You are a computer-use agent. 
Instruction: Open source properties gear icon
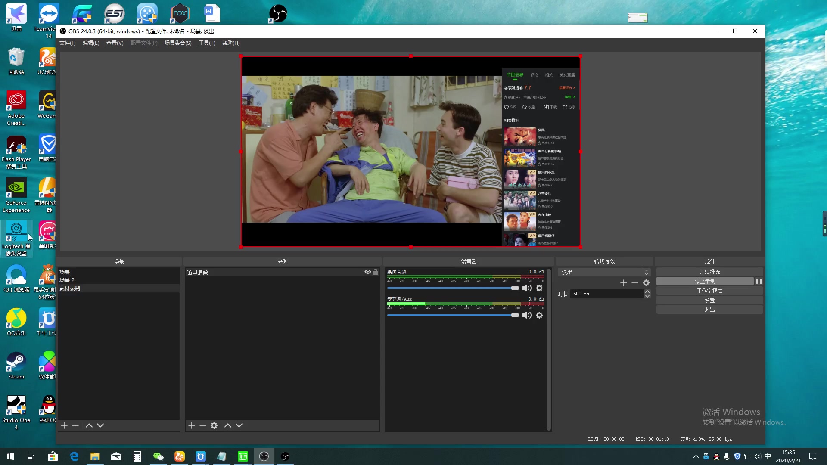pos(214,425)
